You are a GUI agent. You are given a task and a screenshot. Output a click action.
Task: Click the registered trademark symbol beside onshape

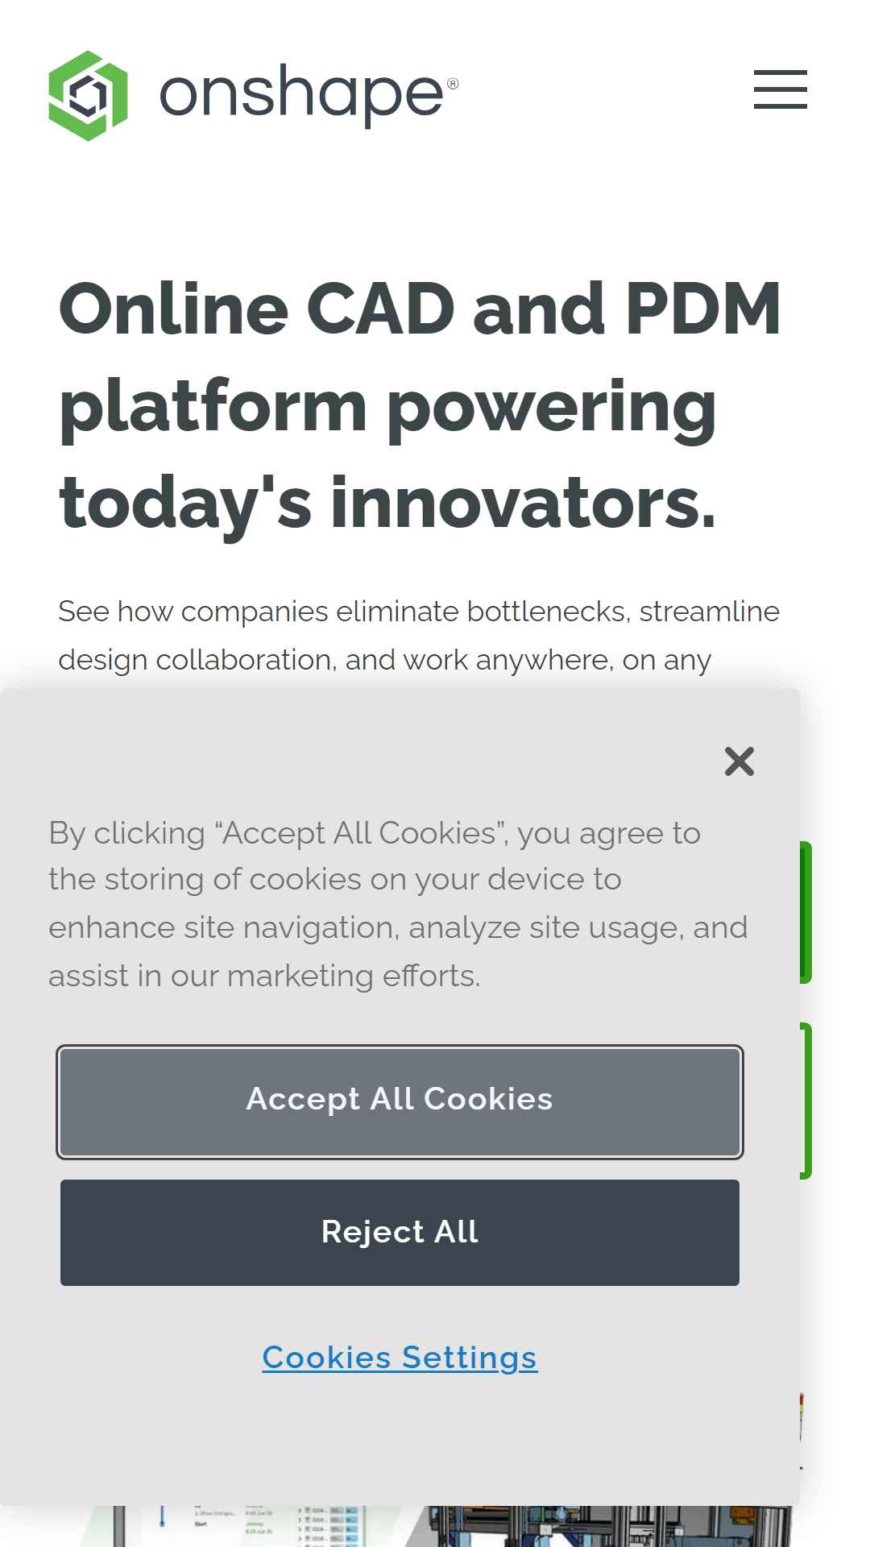click(x=453, y=84)
